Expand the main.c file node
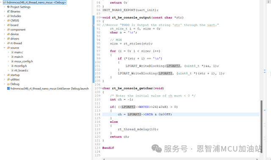This screenshot has width=271, height=160. 8,52
